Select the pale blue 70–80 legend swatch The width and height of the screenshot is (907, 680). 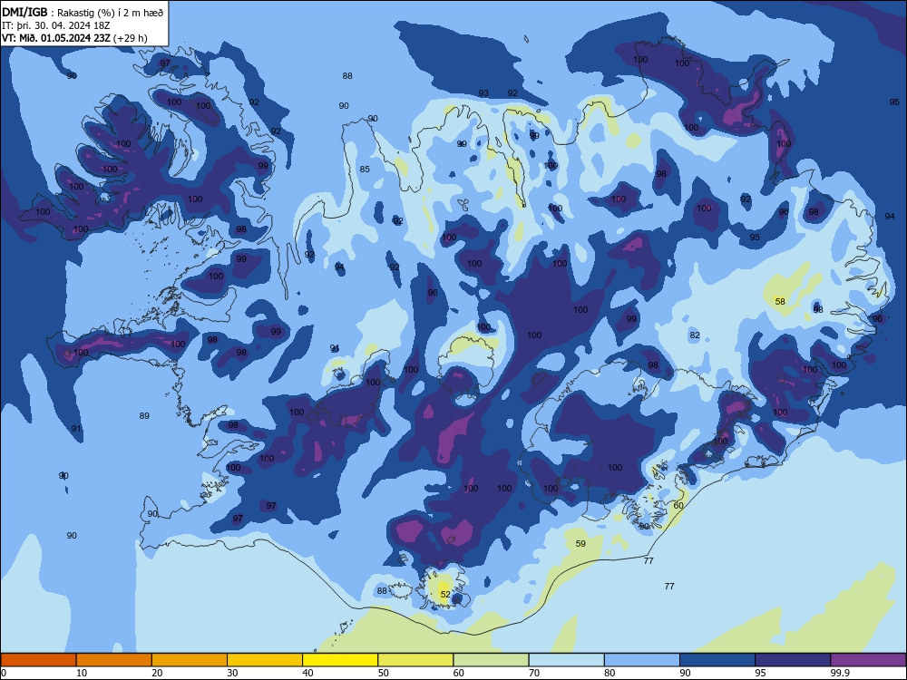(566, 660)
